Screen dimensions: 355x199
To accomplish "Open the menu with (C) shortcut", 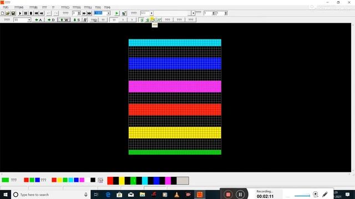I will pos(65,7).
